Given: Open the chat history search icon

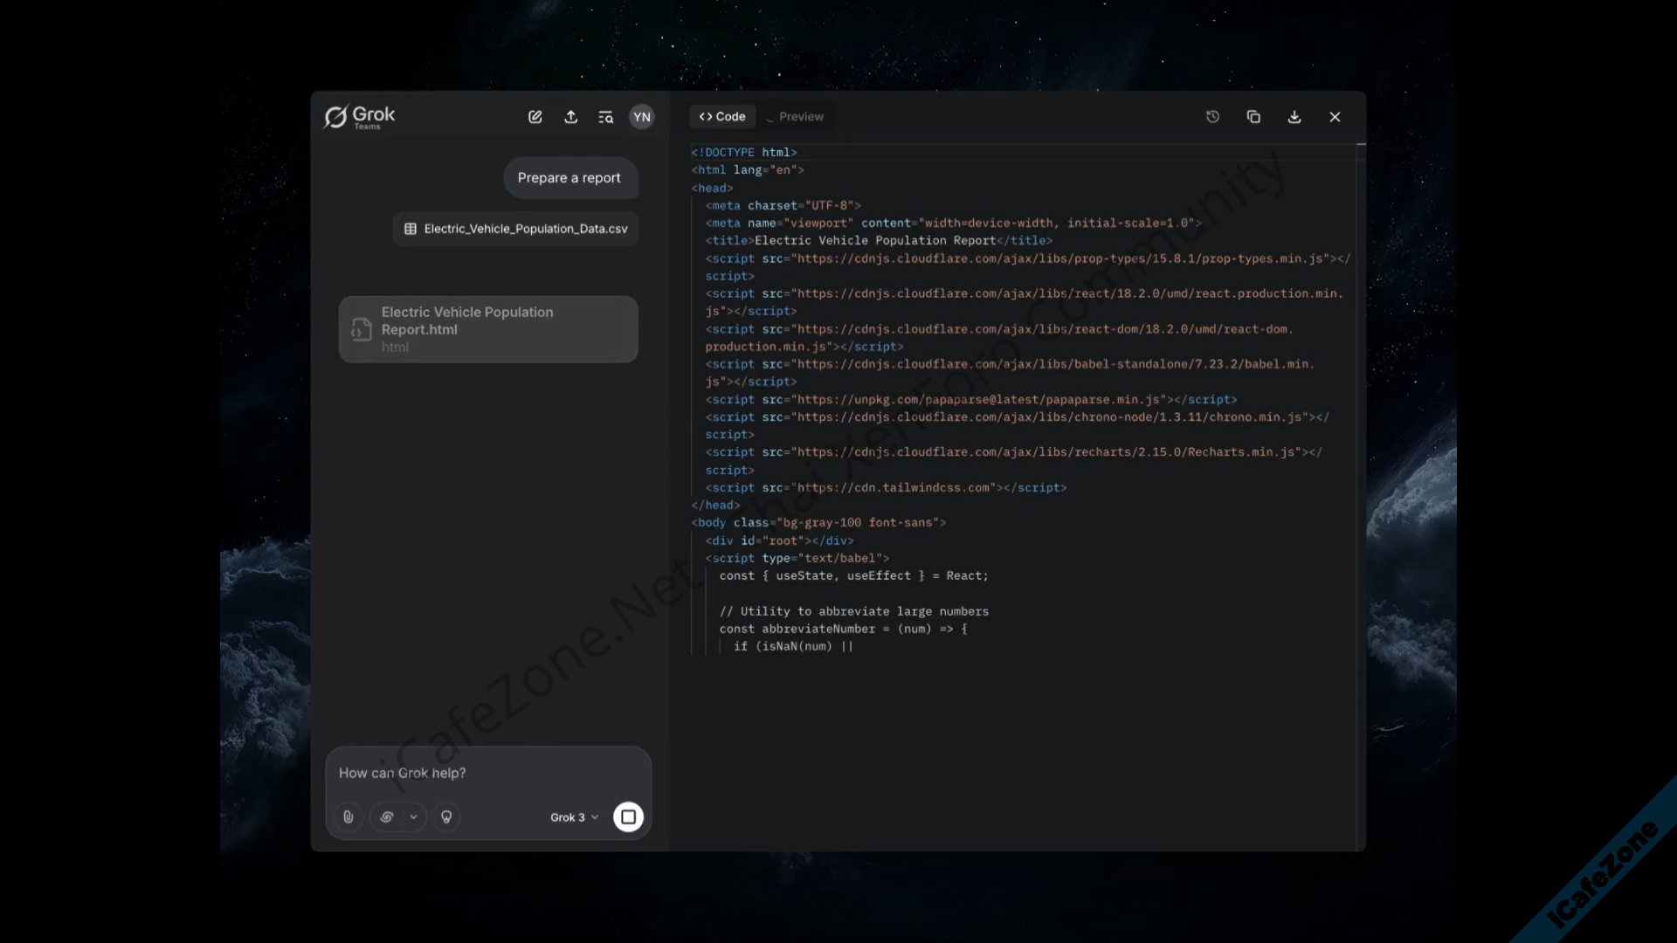Looking at the screenshot, I should pos(605,117).
